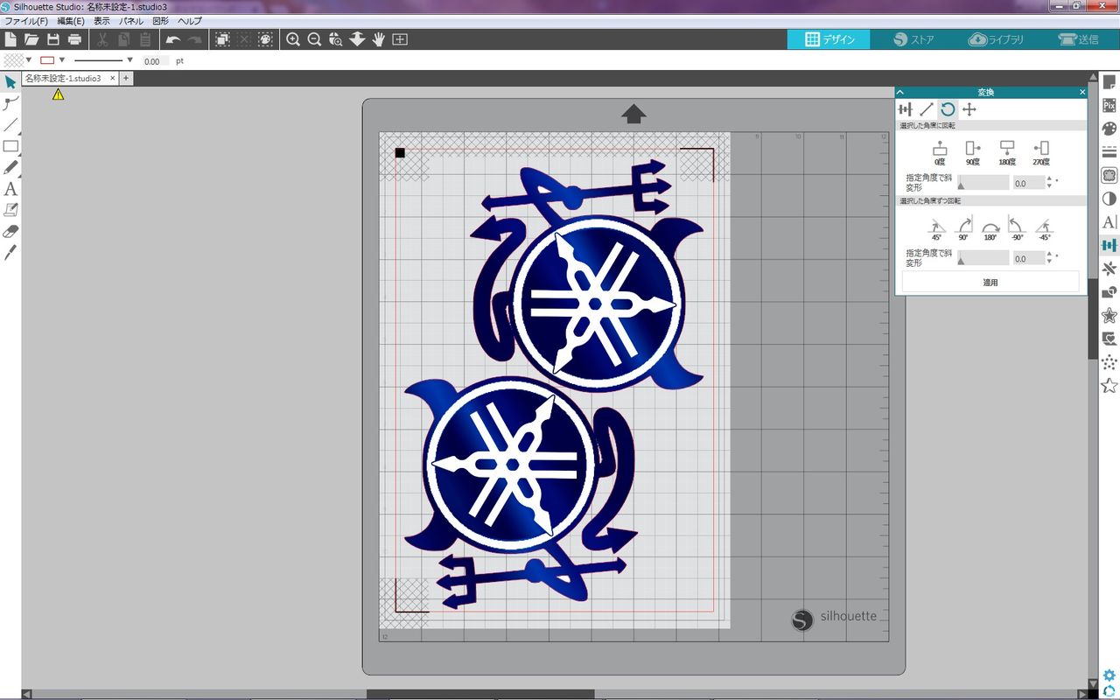Screen dimensions: 1120x700
Task: Rotate selection to 90度
Action: click(973, 153)
